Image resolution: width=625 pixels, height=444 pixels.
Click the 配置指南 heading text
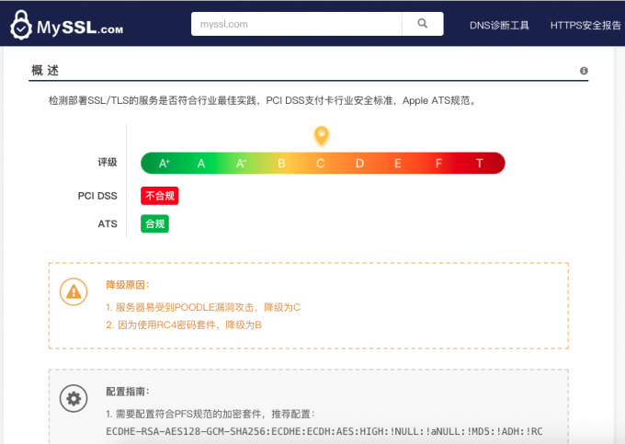(128, 392)
